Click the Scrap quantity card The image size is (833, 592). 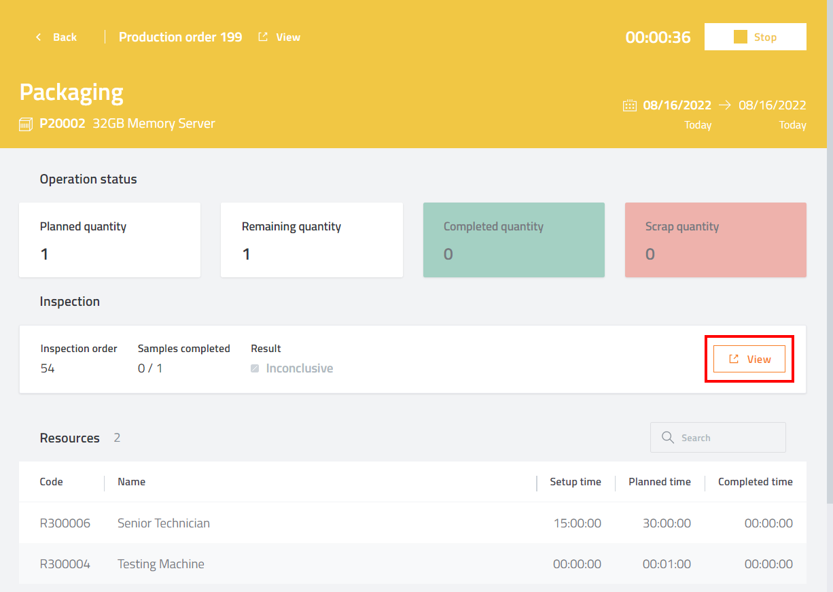tap(715, 240)
